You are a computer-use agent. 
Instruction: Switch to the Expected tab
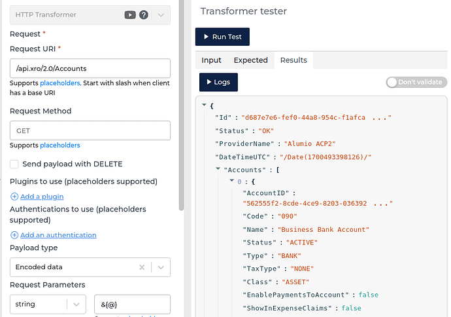(251, 60)
